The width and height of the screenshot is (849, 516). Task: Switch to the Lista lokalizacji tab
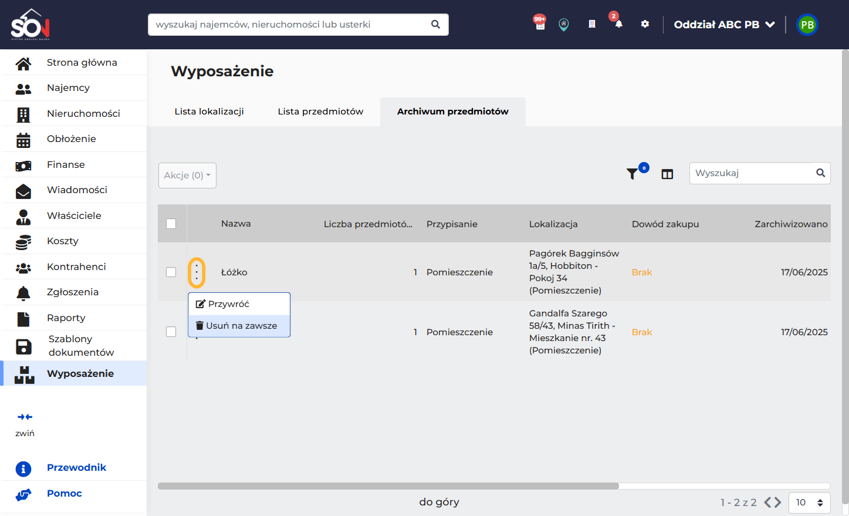(209, 112)
